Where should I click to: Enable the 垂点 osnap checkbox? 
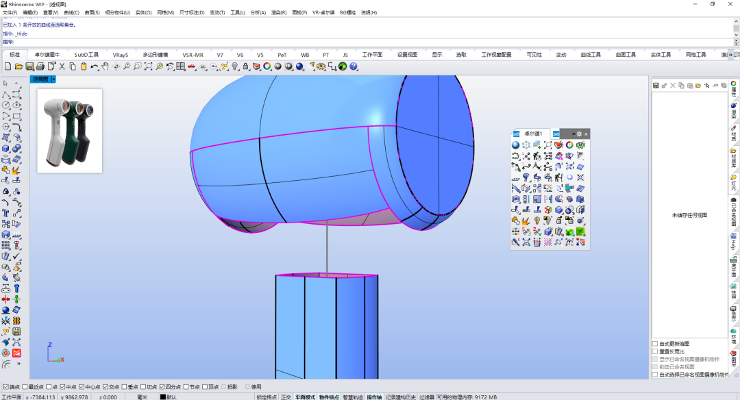(x=125, y=387)
